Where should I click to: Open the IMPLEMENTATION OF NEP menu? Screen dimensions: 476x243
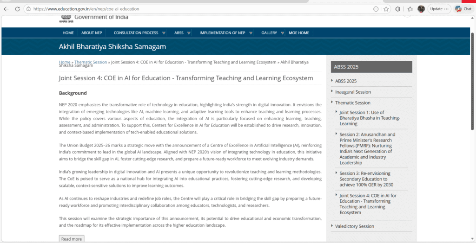(222, 33)
